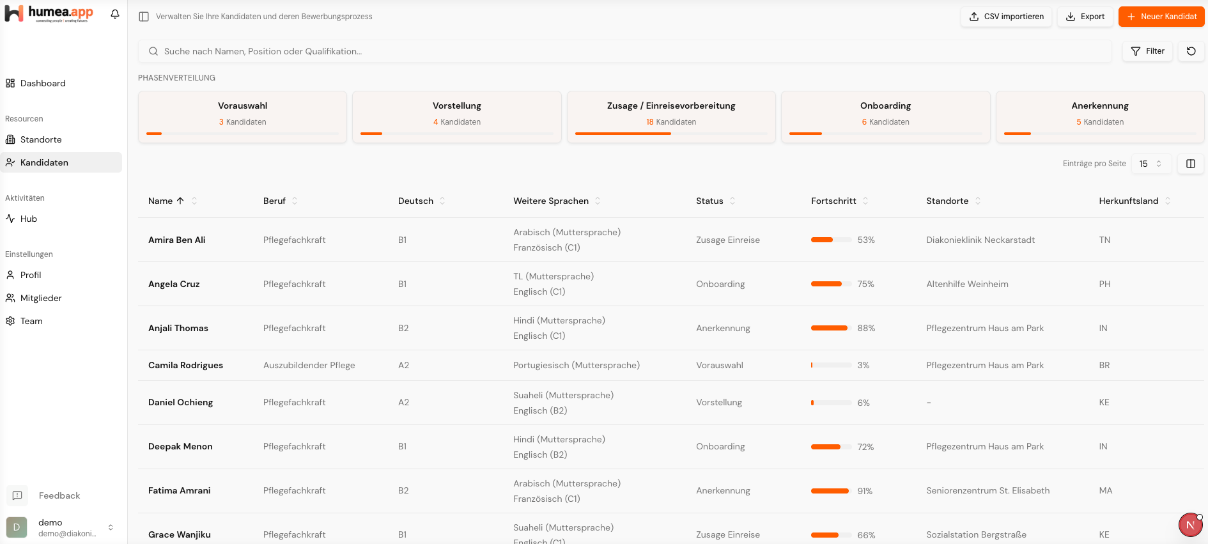
Task: Click Anjali Thomas's 88% progress bar
Action: (x=832, y=328)
